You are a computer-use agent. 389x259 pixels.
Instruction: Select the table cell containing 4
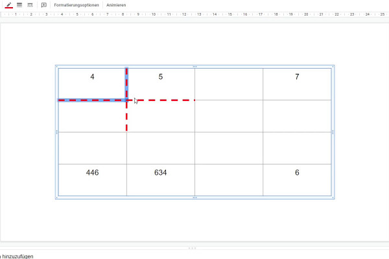click(92, 84)
